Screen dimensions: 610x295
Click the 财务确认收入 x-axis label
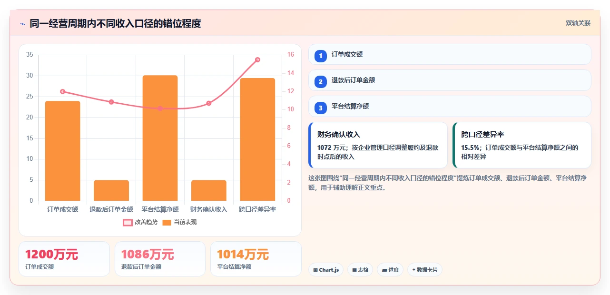tap(209, 209)
